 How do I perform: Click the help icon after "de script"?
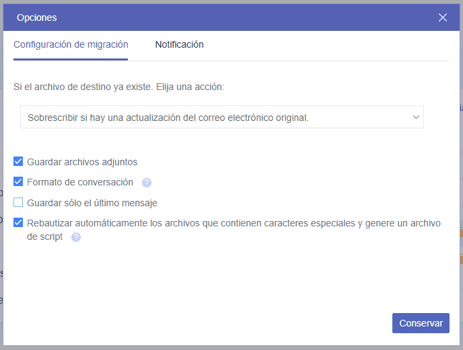pos(76,237)
